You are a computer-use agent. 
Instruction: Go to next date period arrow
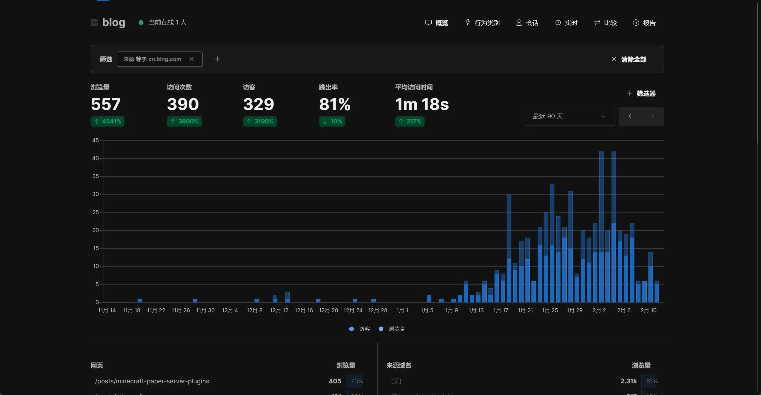[652, 116]
